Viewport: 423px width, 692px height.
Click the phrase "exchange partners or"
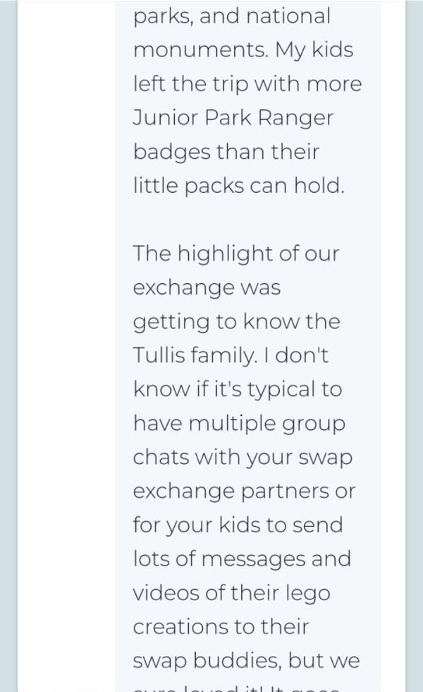coord(244,491)
